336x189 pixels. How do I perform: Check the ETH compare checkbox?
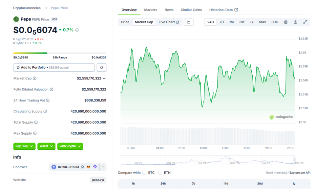pyautogui.click(x=160, y=173)
